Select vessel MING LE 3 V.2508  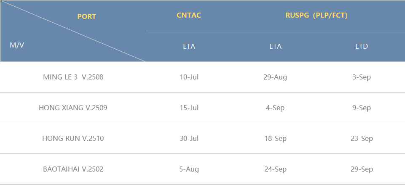point(73,77)
